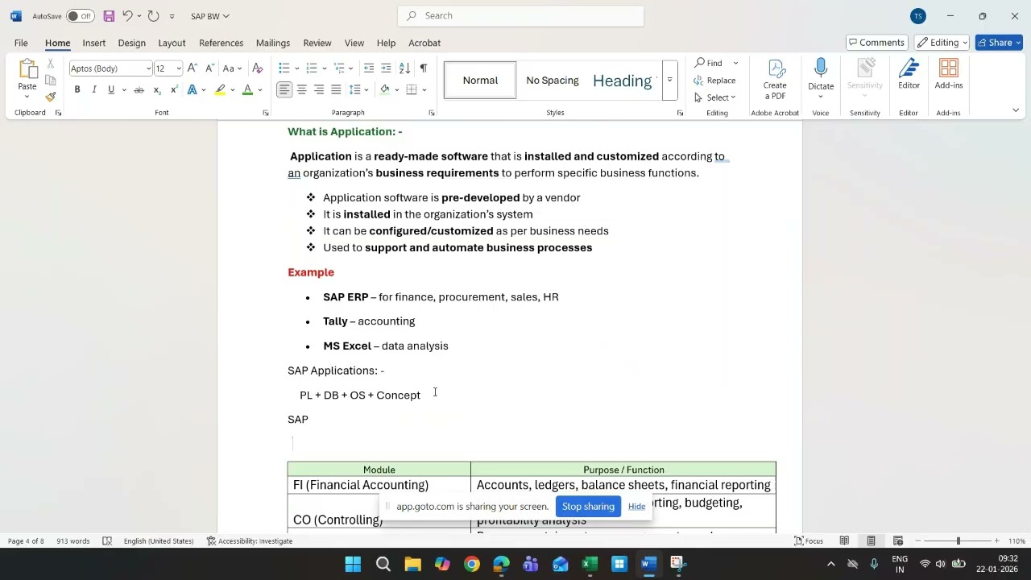This screenshot has width=1031, height=580.
Task: Switch to the Design tab
Action: coord(131,43)
